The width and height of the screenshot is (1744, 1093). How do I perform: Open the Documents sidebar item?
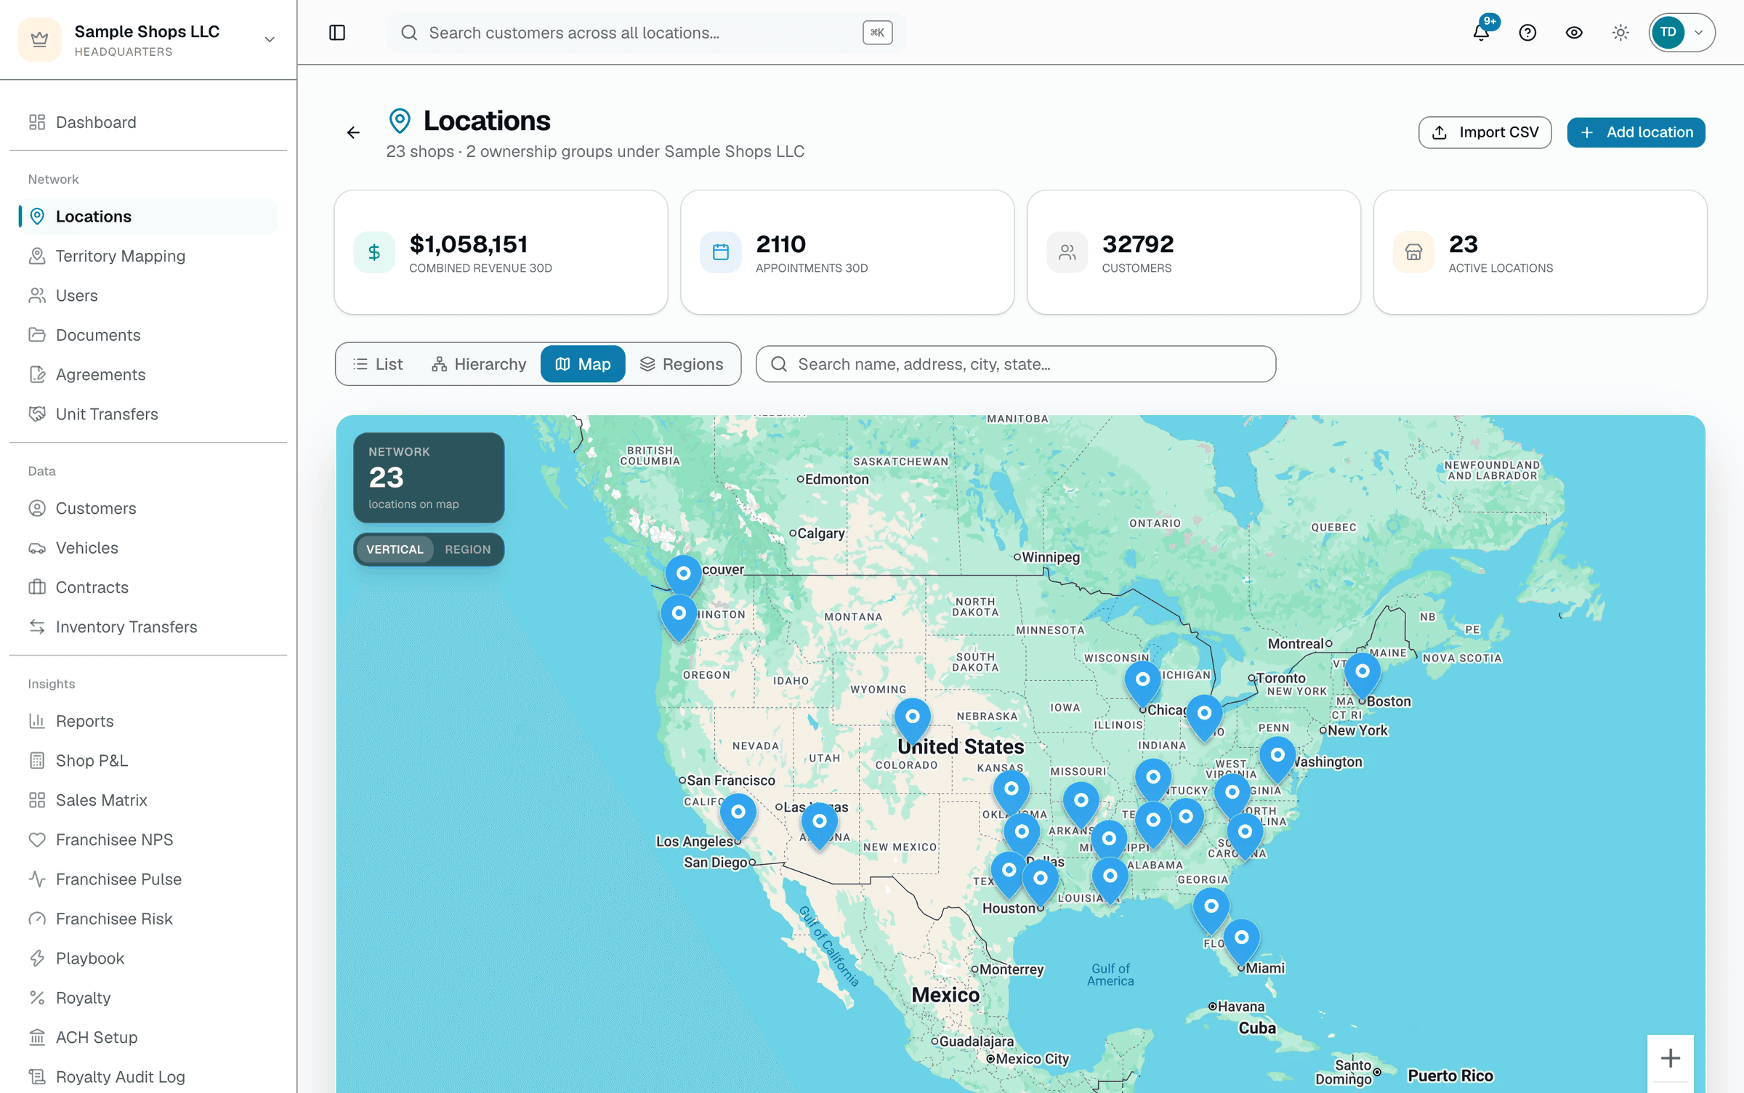click(148, 335)
